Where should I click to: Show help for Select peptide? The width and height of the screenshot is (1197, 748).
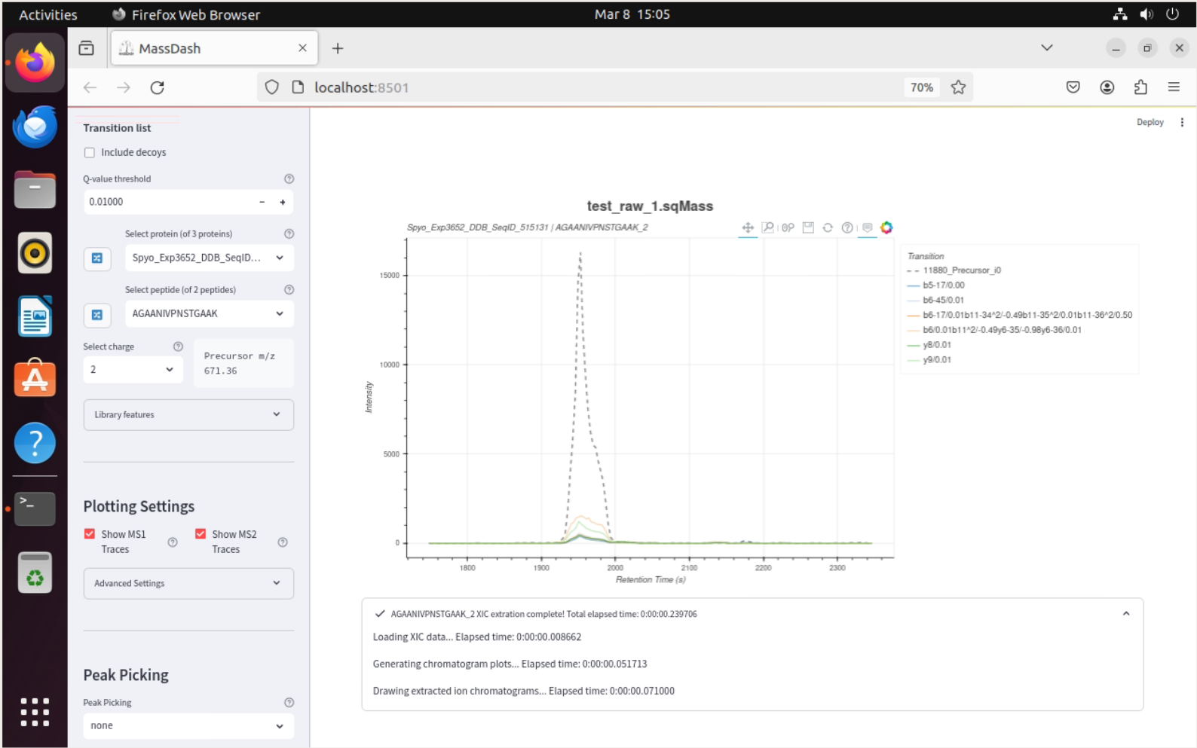[x=289, y=289]
